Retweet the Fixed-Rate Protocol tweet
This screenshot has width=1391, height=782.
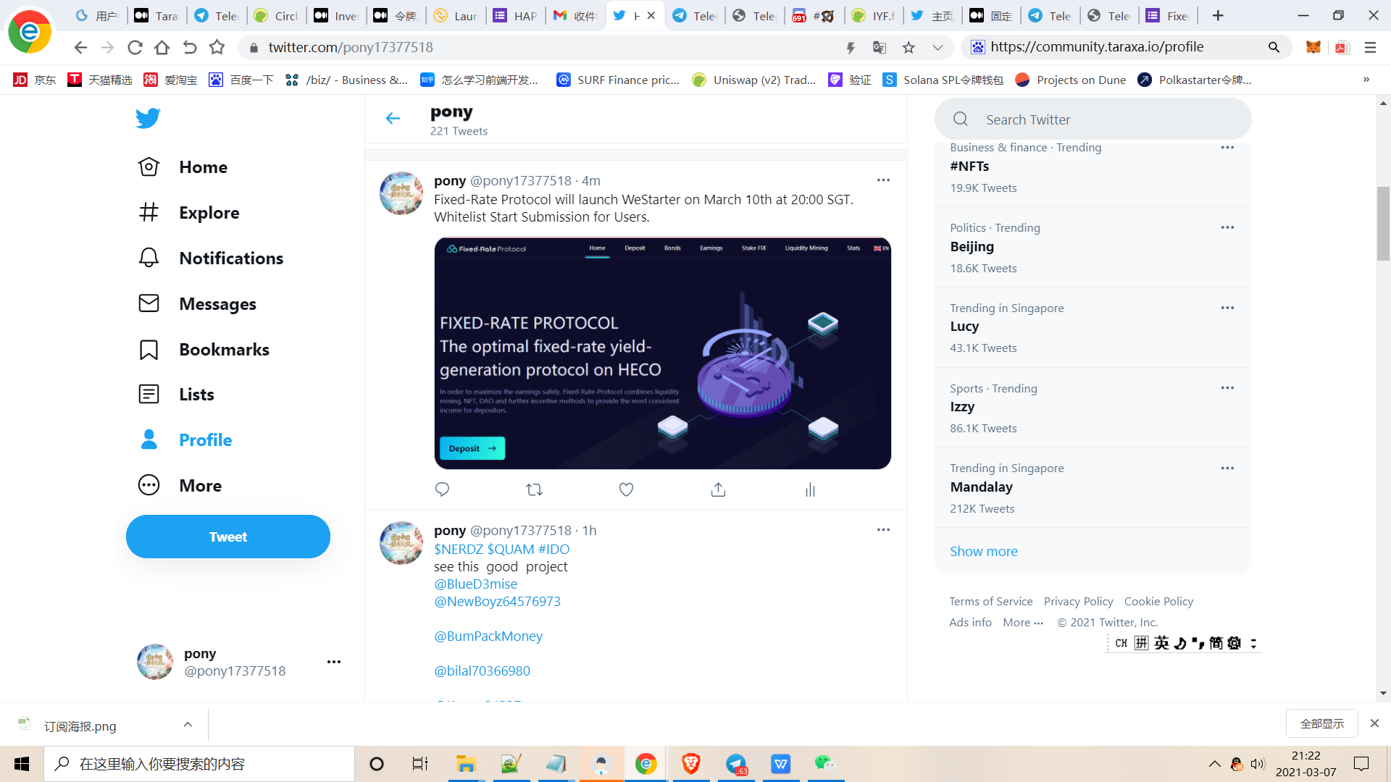[x=534, y=489]
